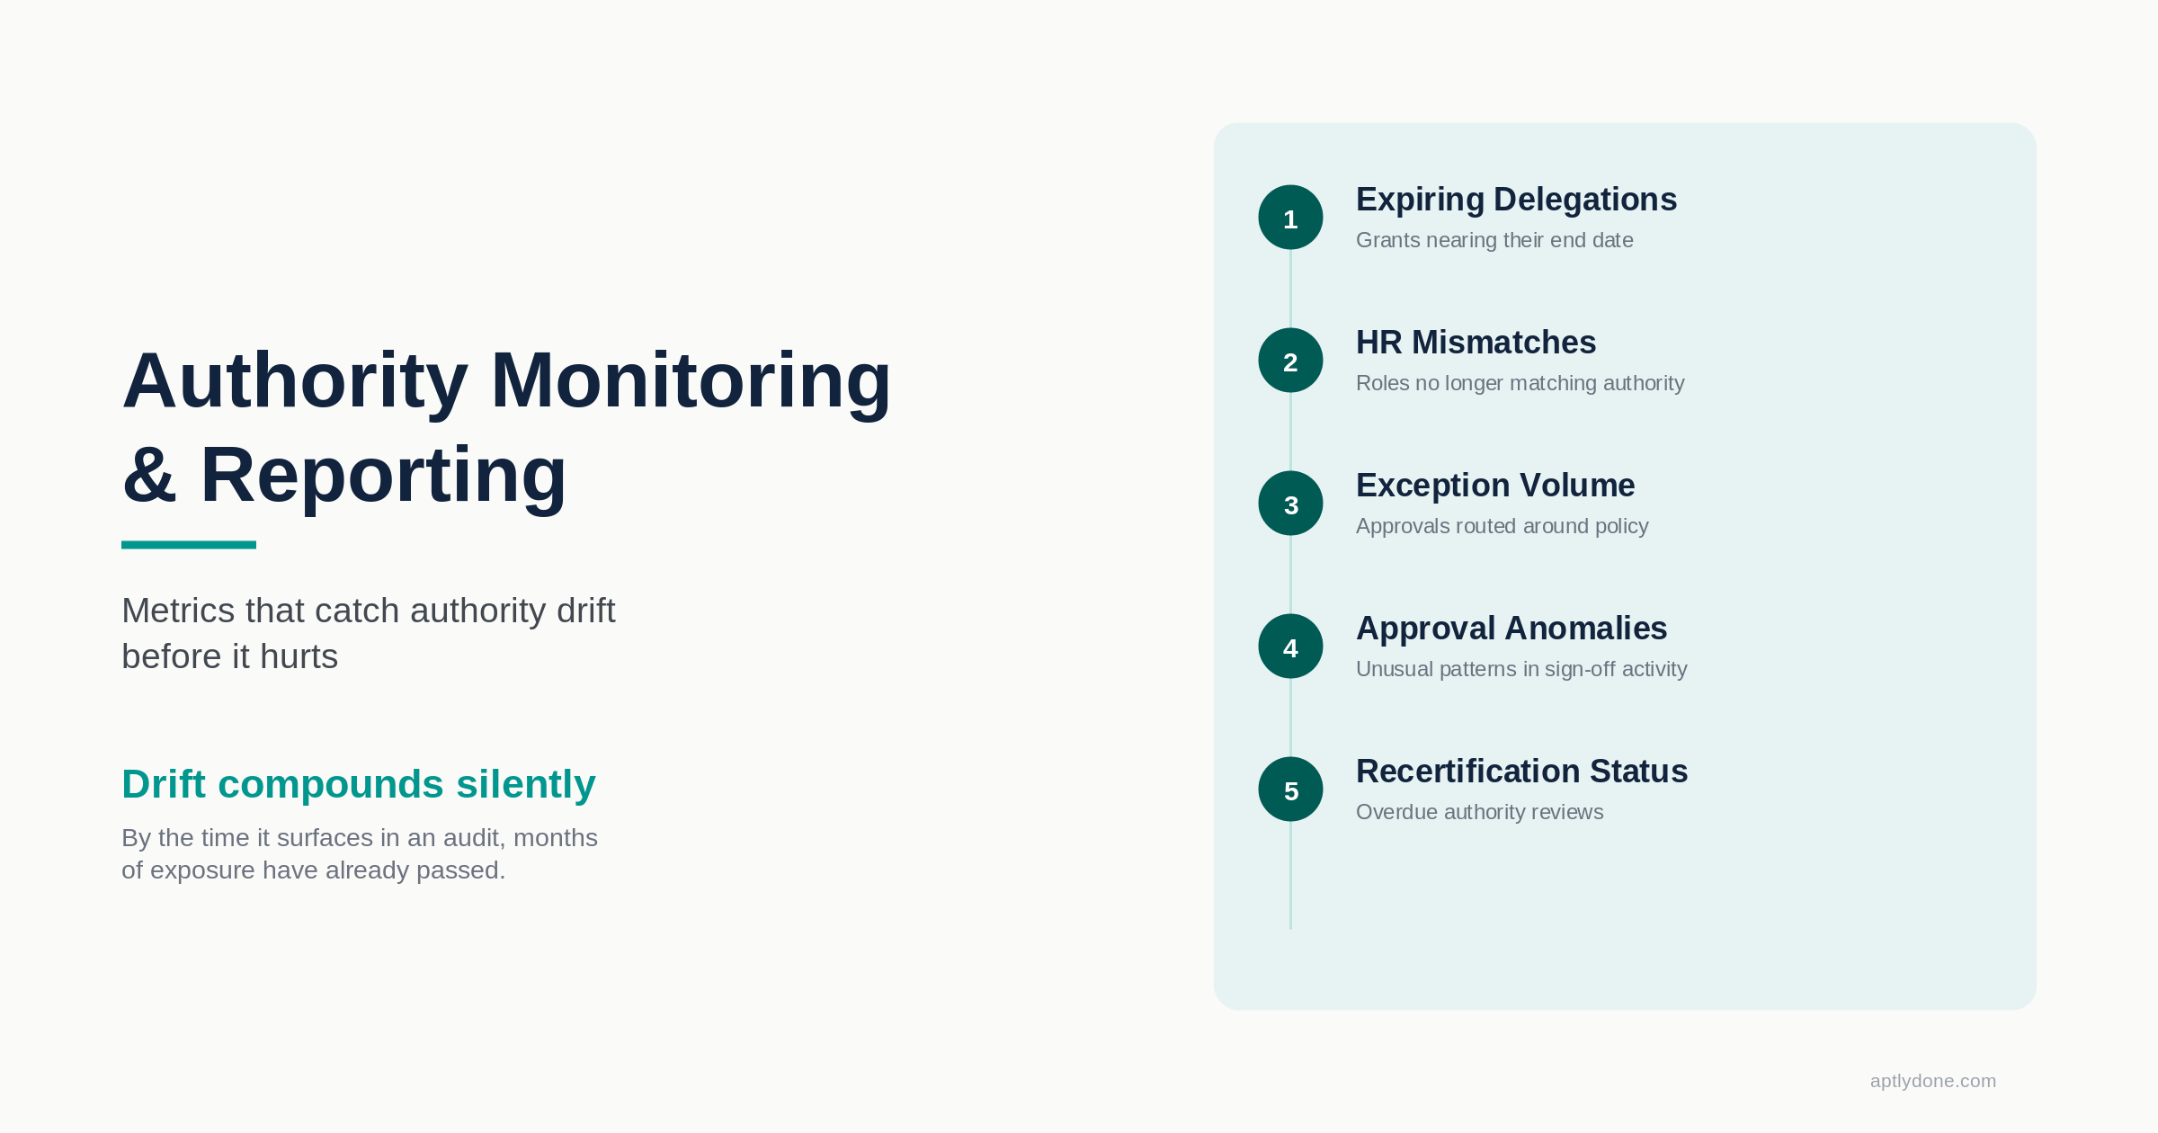Screen dimensions: 2158x1133
Task: Click the number 5 circle badge
Action: pos(1290,790)
